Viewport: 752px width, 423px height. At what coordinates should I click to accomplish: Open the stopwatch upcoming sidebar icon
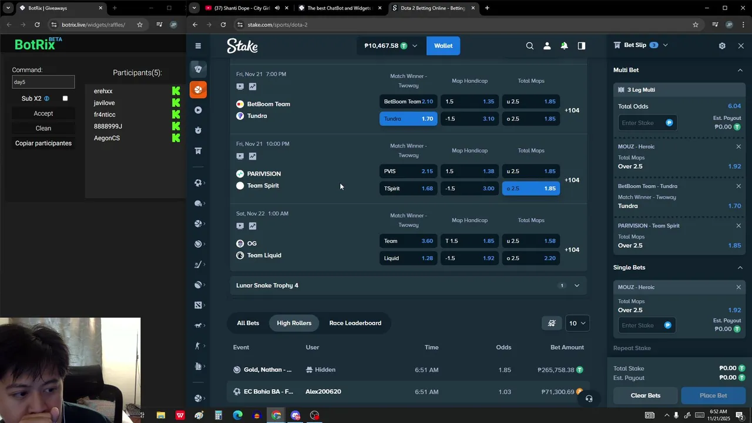(x=198, y=130)
